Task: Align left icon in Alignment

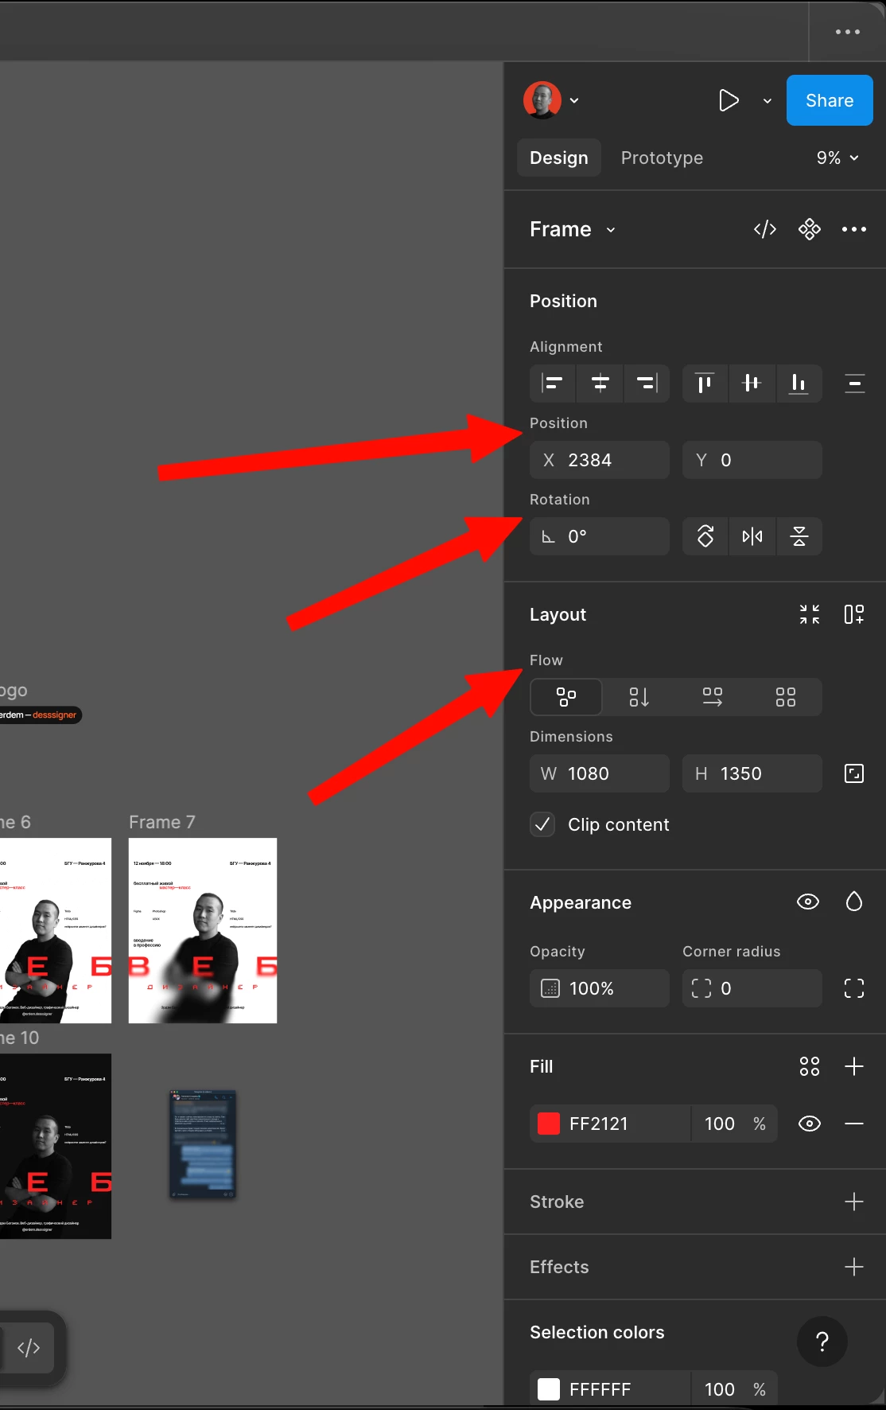Action: click(553, 384)
